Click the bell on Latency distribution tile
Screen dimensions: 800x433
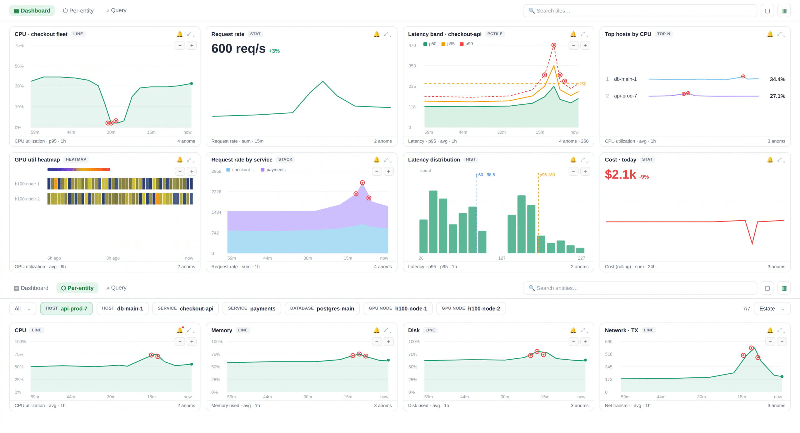click(x=573, y=160)
